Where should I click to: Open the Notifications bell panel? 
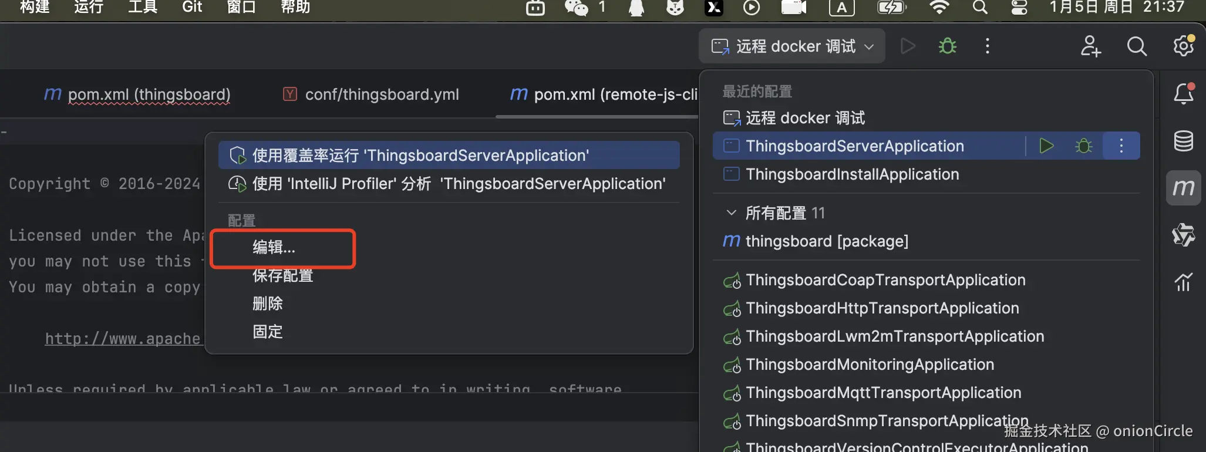1183,94
